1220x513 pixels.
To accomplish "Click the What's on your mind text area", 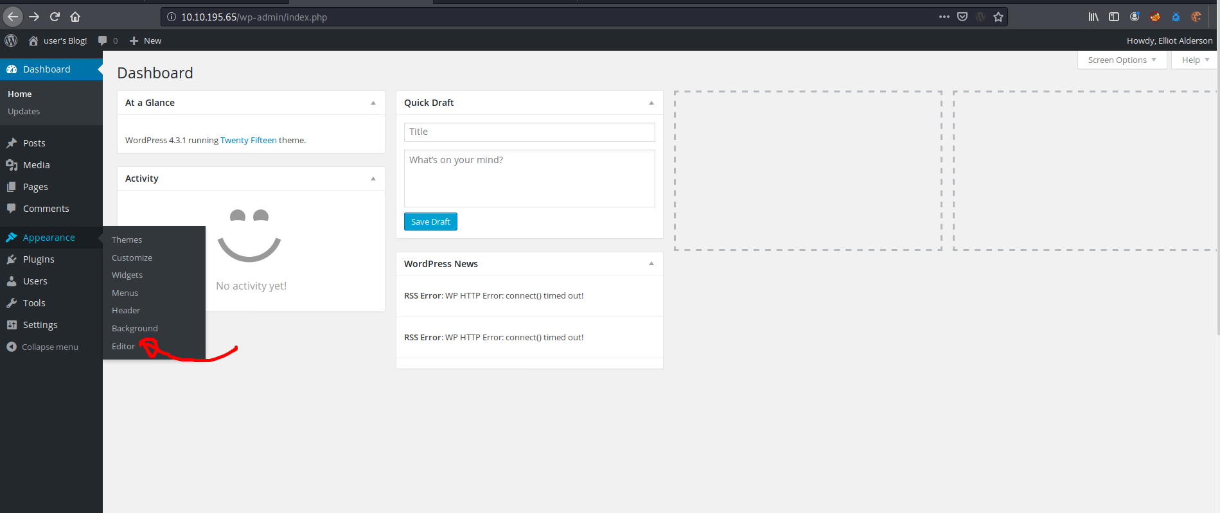I will tap(529, 178).
